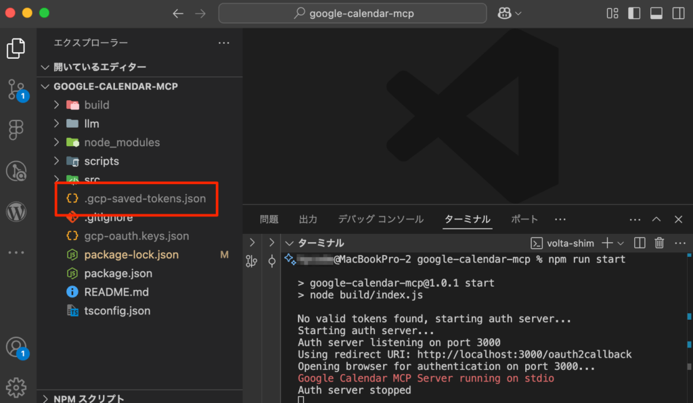Expand the NPM スクリプト section
Viewport: 693px width, 403px height.
click(x=89, y=398)
